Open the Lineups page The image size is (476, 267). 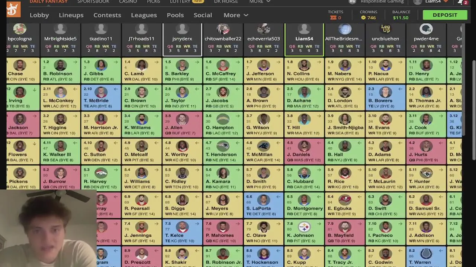71,15
